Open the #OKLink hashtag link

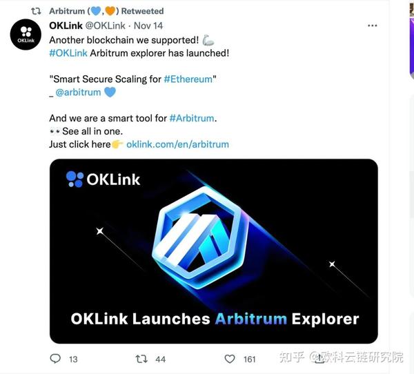click(67, 52)
